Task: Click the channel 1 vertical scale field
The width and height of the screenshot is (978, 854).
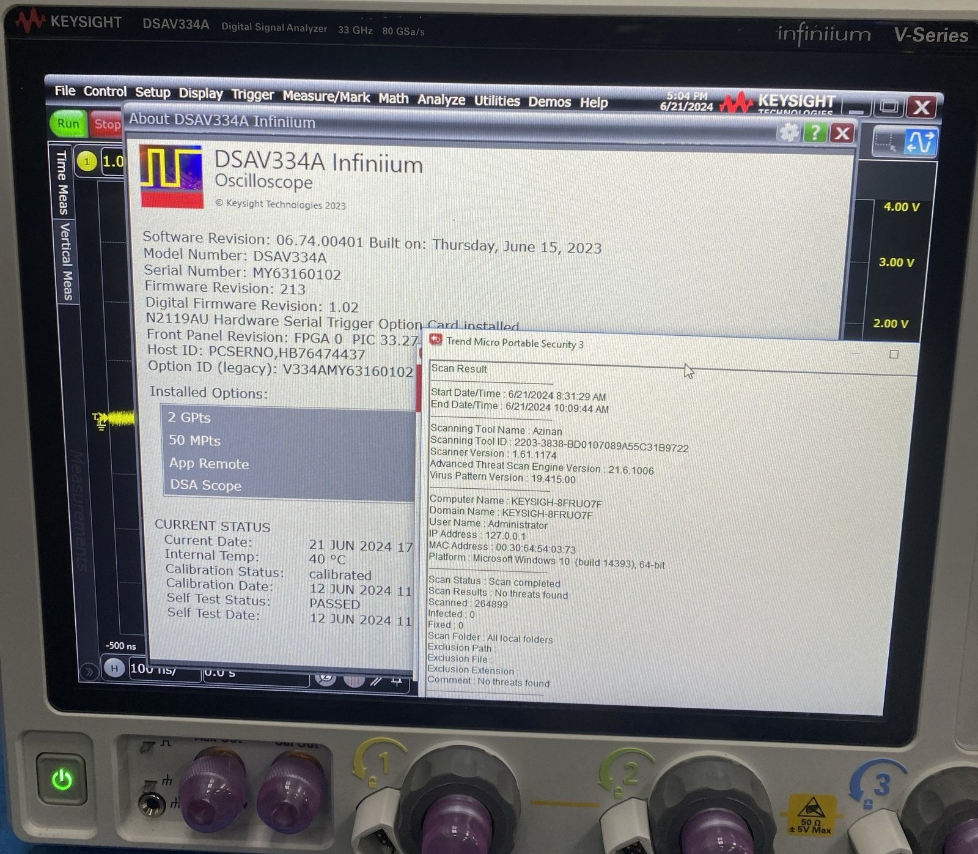Action: tap(113, 162)
